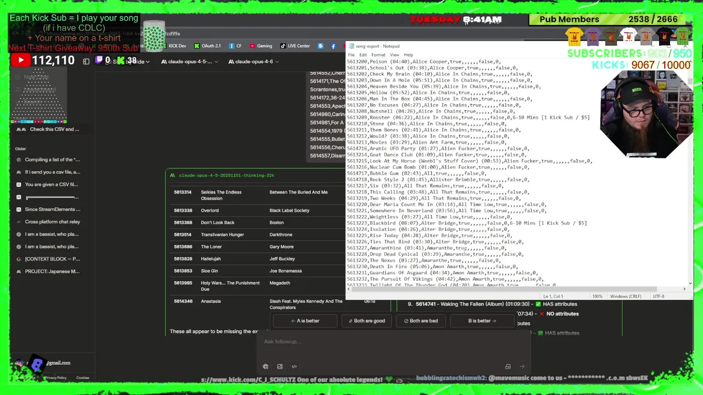Click Windows (CRLF) in Notepad status bar

point(626,296)
